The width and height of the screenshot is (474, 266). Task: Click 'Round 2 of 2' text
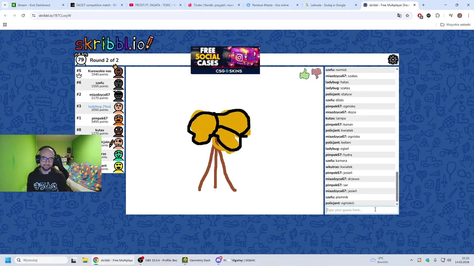click(104, 60)
